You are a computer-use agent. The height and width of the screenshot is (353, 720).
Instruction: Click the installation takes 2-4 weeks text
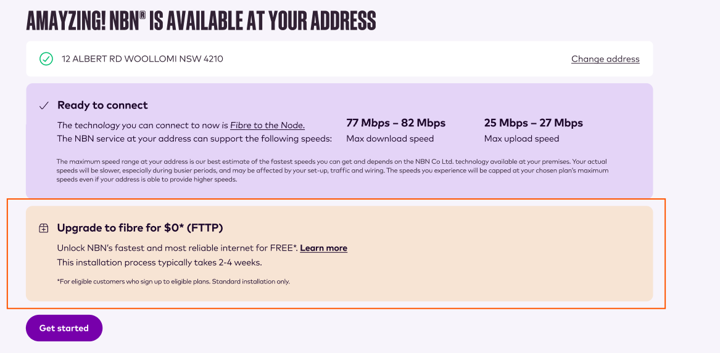tap(159, 262)
